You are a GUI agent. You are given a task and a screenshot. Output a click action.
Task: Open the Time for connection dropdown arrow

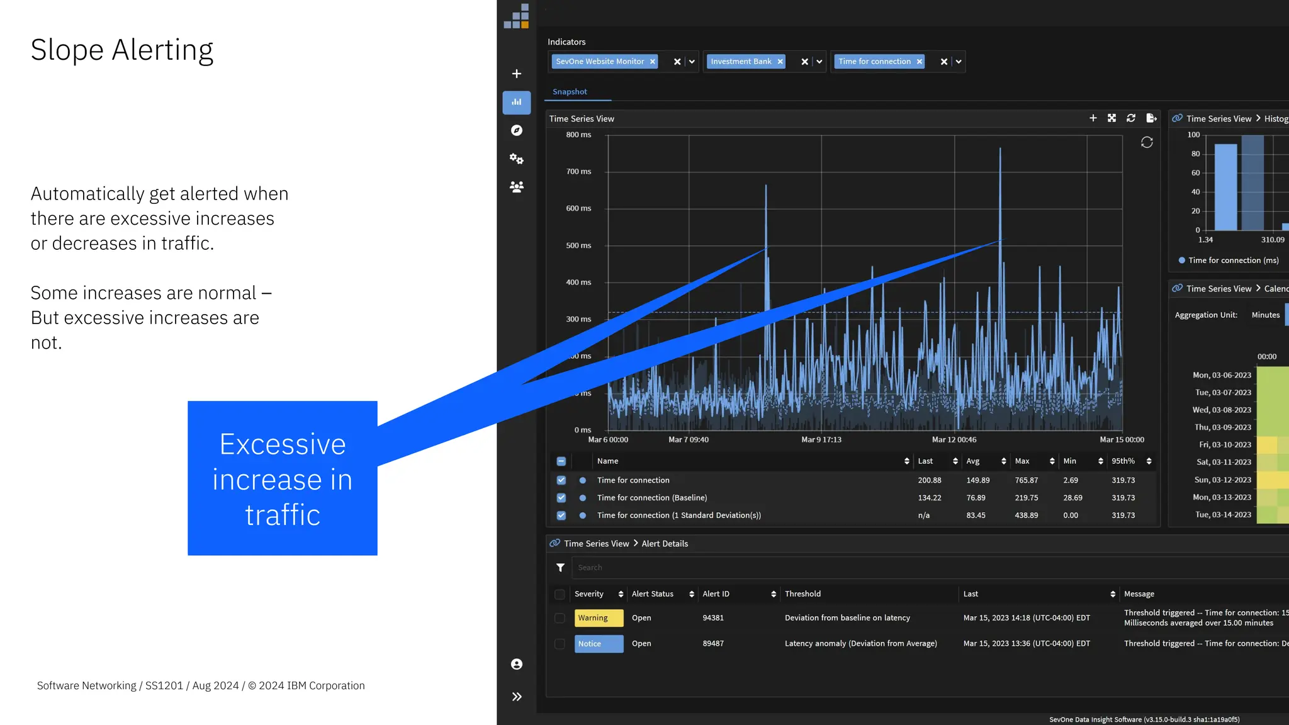pos(958,62)
